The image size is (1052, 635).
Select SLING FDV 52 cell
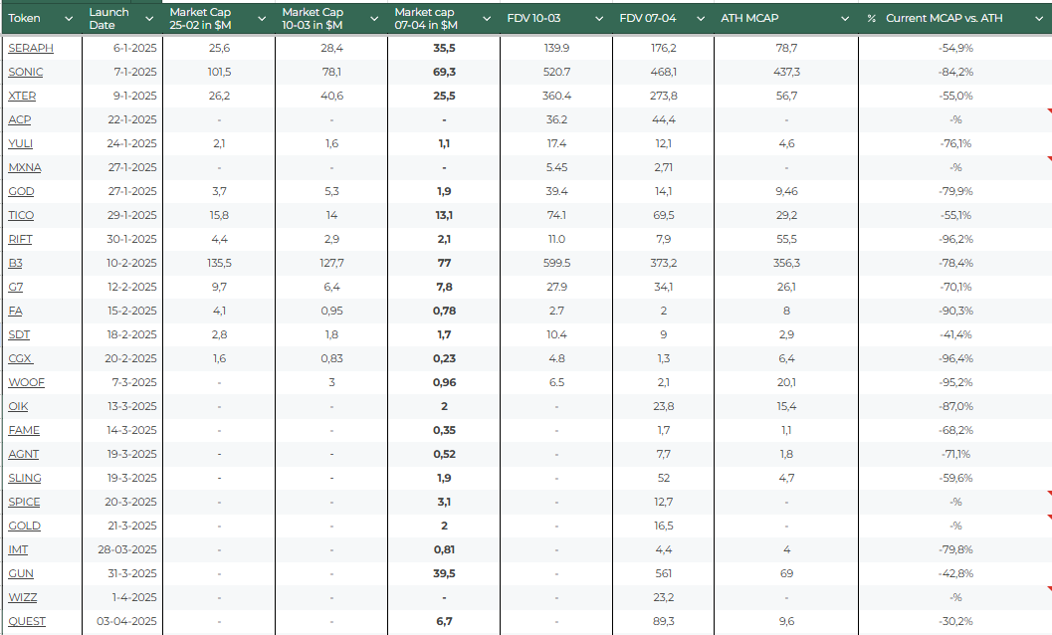(x=664, y=478)
